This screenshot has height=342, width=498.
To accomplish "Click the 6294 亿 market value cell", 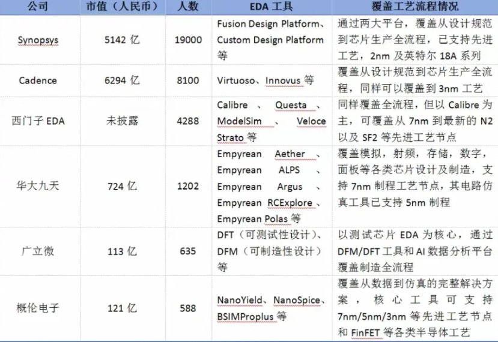I will click(x=123, y=80).
